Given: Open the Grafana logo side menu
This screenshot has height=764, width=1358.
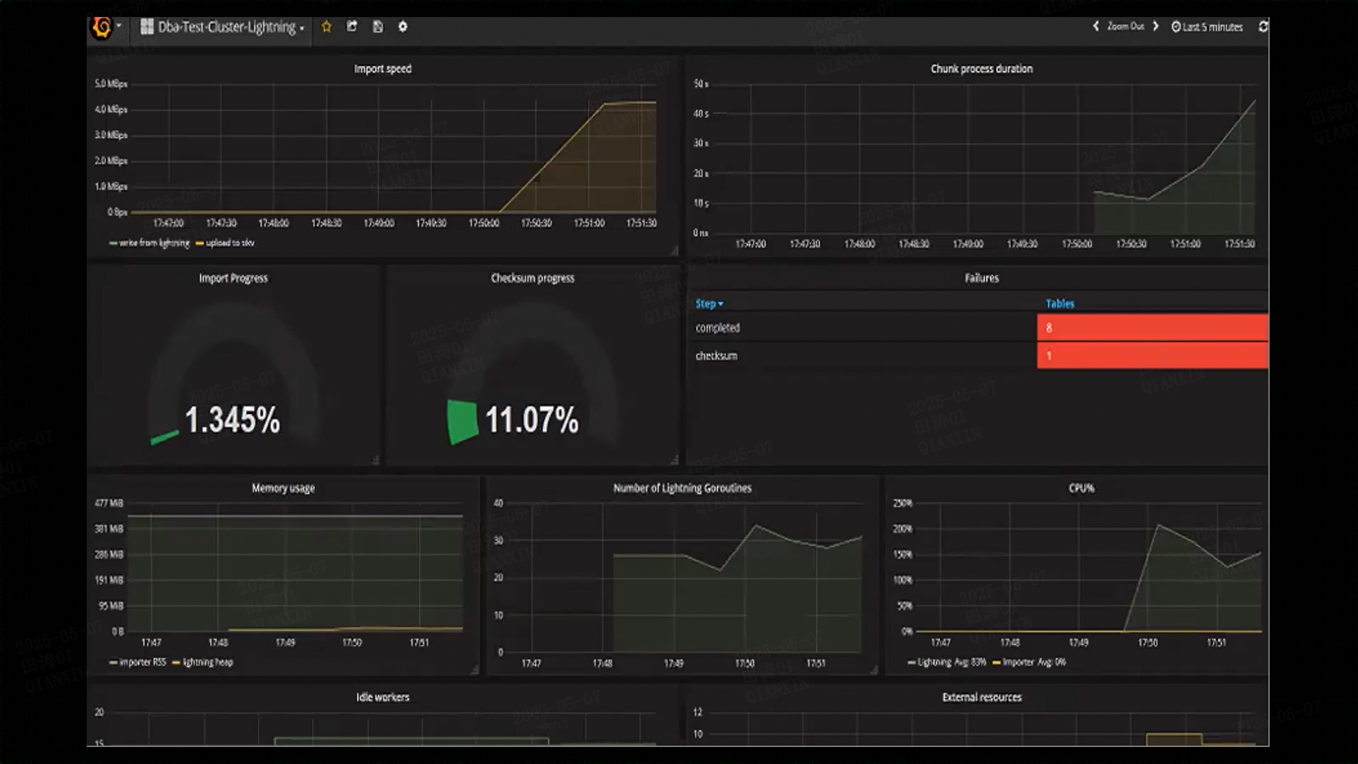Looking at the screenshot, I should coord(103,28).
